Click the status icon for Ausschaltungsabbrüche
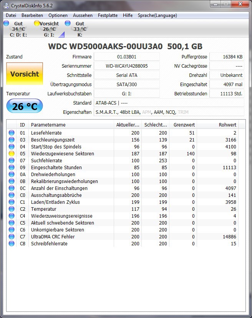The width and height of the screenshot is (252, 318). pyautogui.click(x=12, y=195)
